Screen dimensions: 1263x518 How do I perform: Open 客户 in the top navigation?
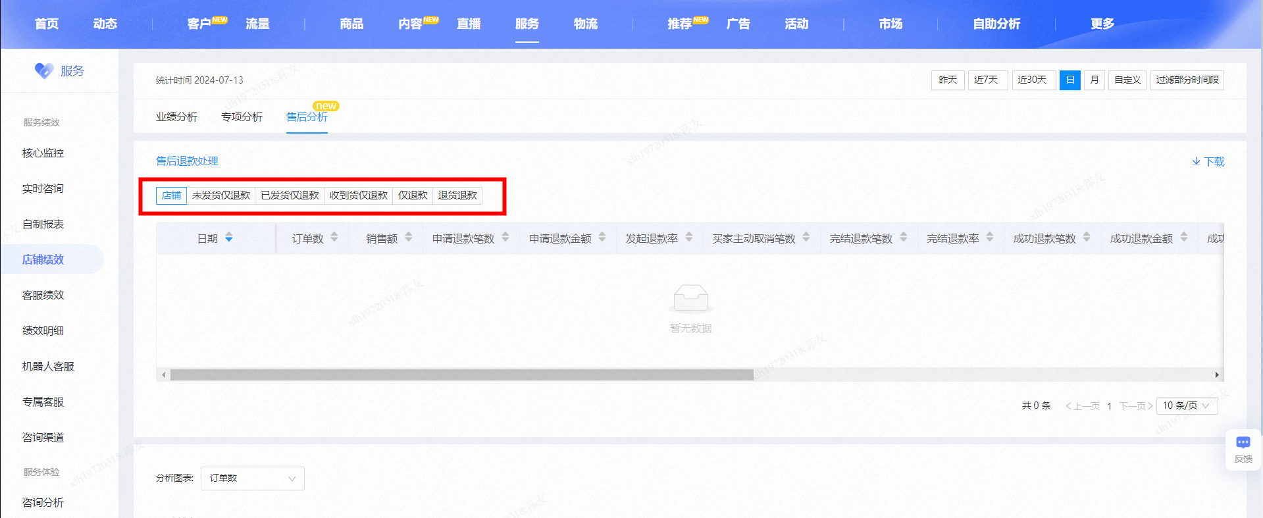[x=199, y=24]
